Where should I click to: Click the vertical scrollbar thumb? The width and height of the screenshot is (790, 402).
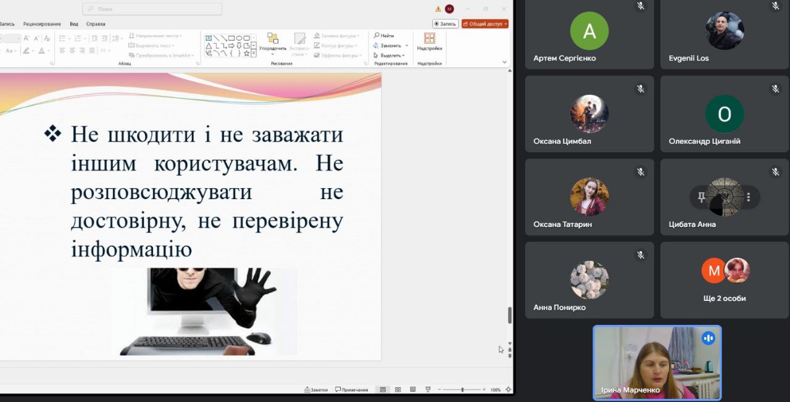[x=510, y=315]
